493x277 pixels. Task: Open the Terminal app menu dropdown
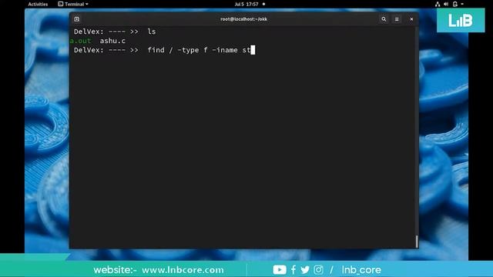point(73,4)
